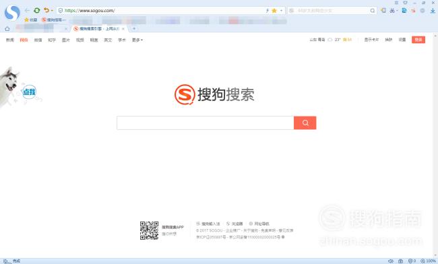Viewport: 438px width, 264px height.
Task: Click the grey round toolbar icon
Action: click(x=423, y=11)
